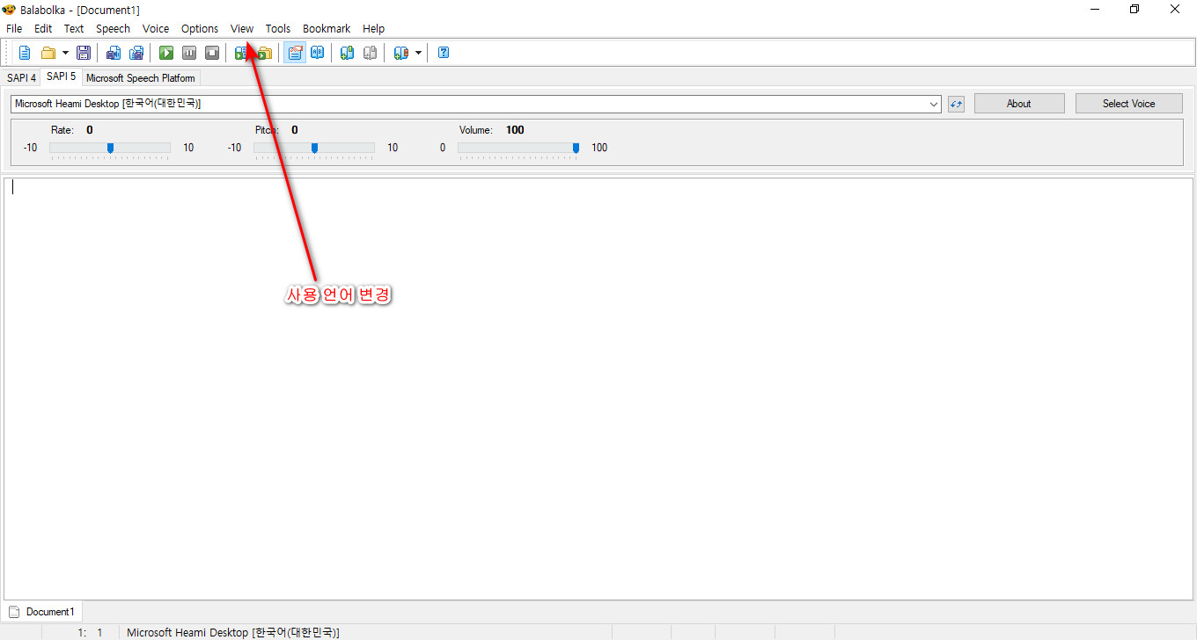The image size is (1197, 640).
Task: Open the Options menu
Action: click(x=200, y=28)
